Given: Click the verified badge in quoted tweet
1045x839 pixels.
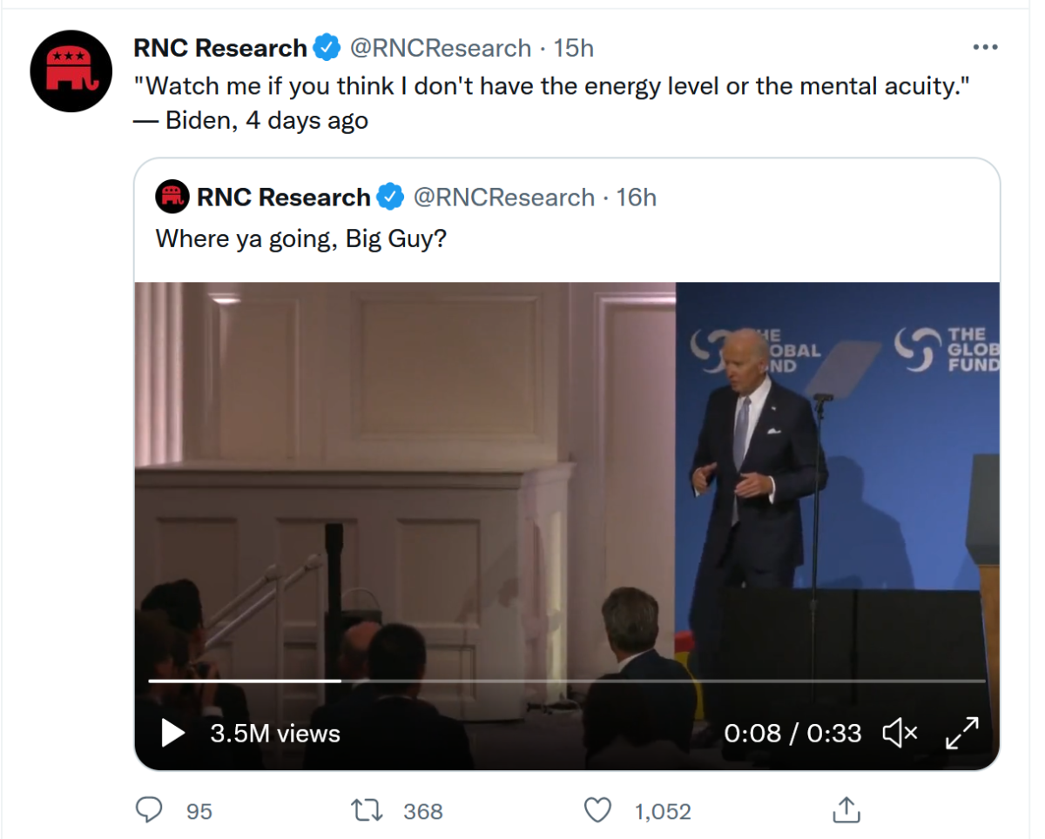Looking at the screenshot, I should click(x=390, y=198).
